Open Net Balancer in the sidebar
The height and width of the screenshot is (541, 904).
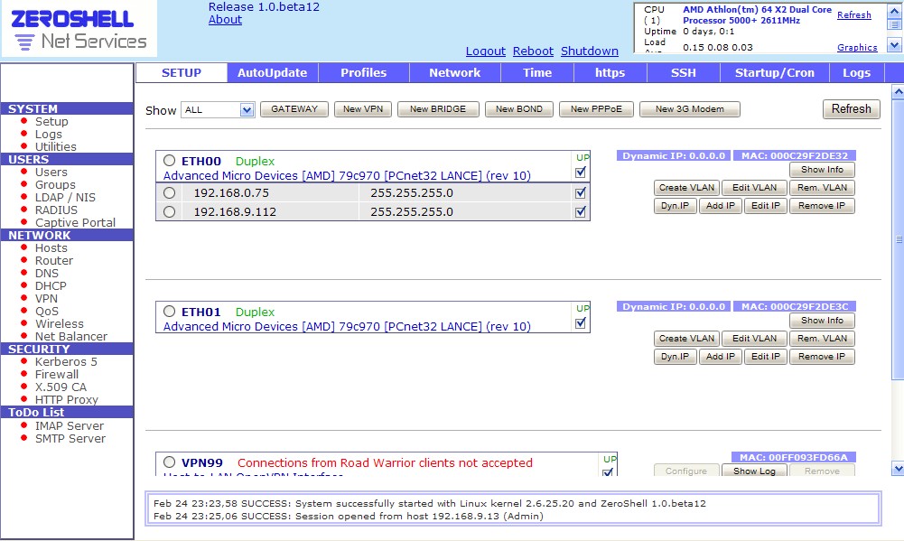[71, 337]
